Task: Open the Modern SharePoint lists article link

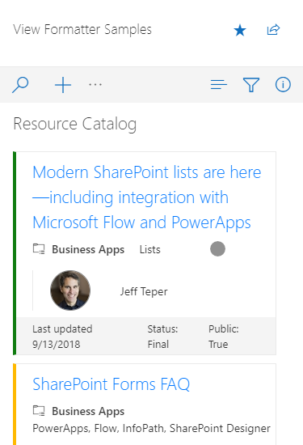Action: click(147, 197)
